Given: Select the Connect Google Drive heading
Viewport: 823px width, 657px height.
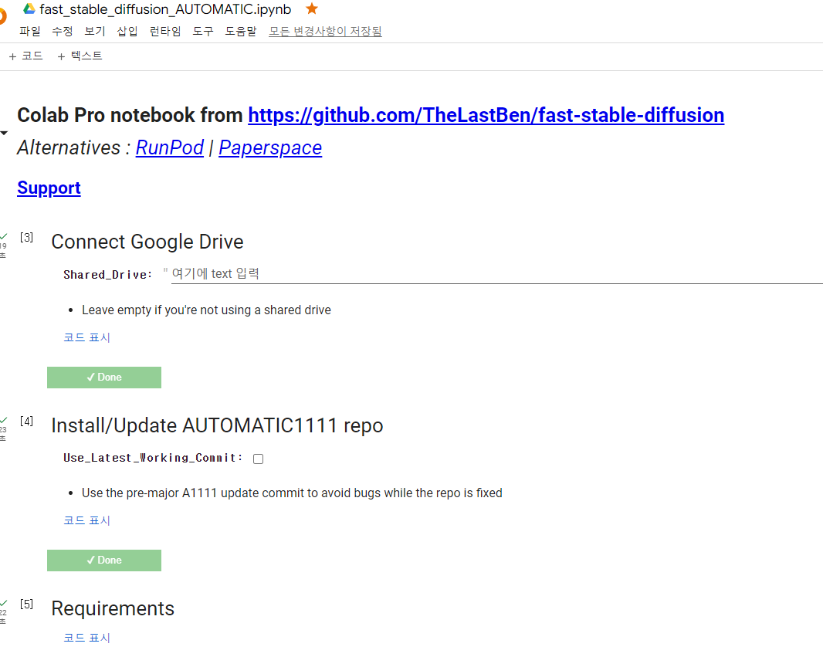Looking at the screenshot, I should pyautogui.click(x=147, y=242).
